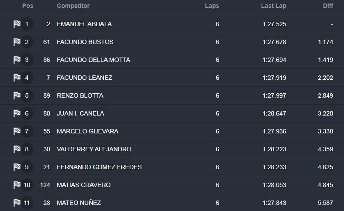Select the MATIAS CRAVERO name
Viewport: 344px width, 211px height.
[83, 185]
